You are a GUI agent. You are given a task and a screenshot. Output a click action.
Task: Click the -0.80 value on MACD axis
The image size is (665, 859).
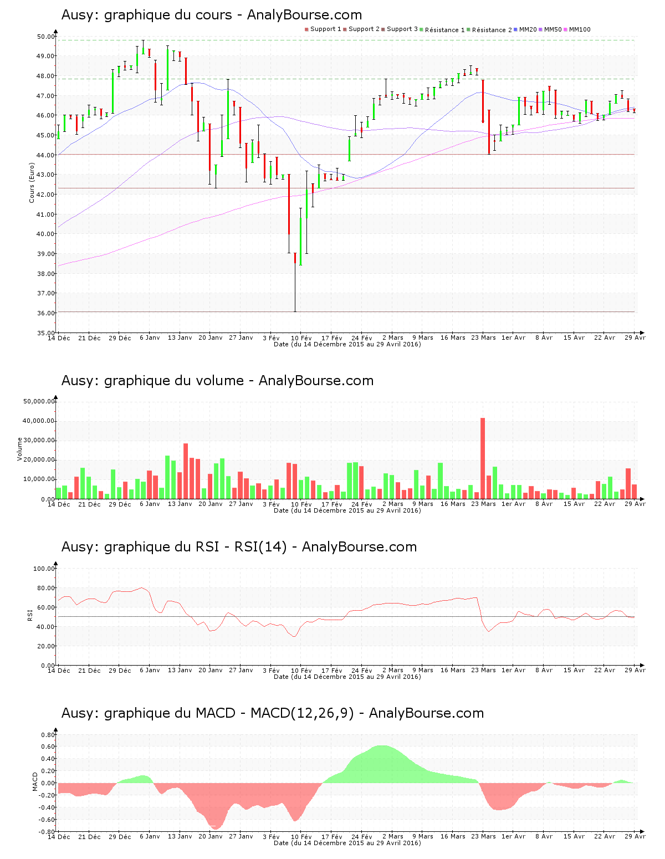coord(47,832)
